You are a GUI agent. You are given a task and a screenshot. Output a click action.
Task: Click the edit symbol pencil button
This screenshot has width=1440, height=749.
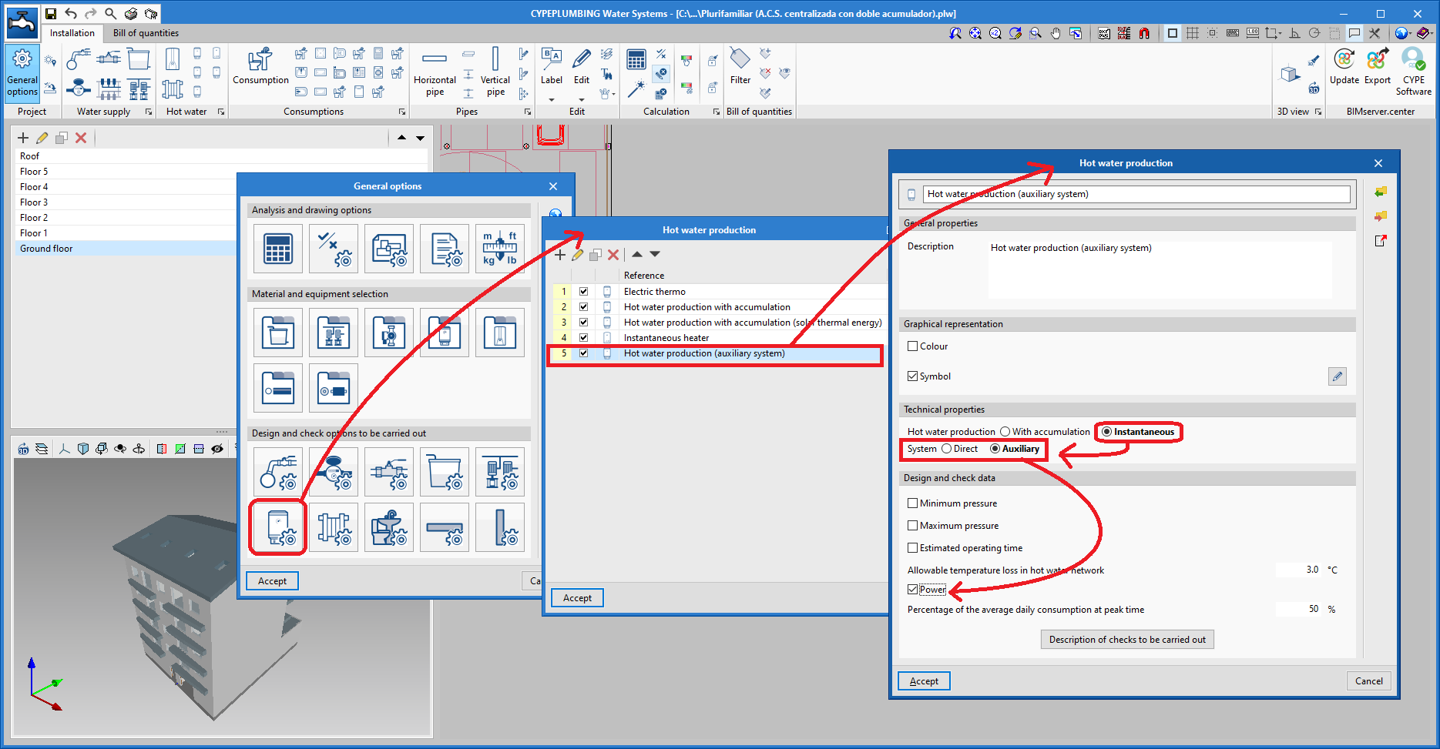click(x=1338, y=376)
